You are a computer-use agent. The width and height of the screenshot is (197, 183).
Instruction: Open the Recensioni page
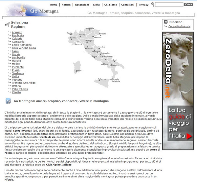tap(82, 5)
